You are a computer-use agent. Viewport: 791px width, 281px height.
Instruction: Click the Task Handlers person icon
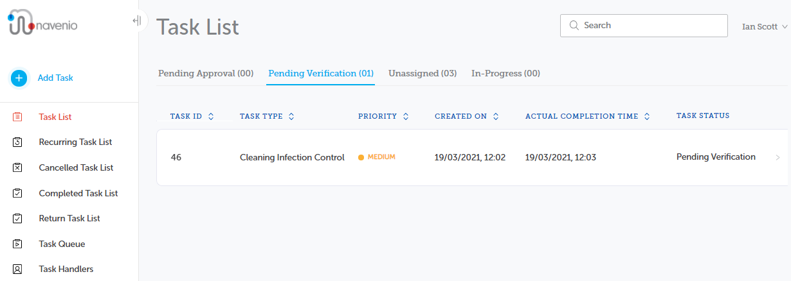(x=17, y=269)
